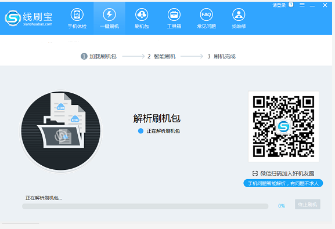
Task: Click the help question mark icon
Action: tap(291, 5)
